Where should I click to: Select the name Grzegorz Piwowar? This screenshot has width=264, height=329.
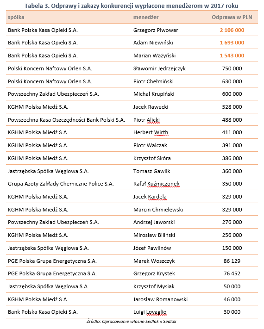156,30
